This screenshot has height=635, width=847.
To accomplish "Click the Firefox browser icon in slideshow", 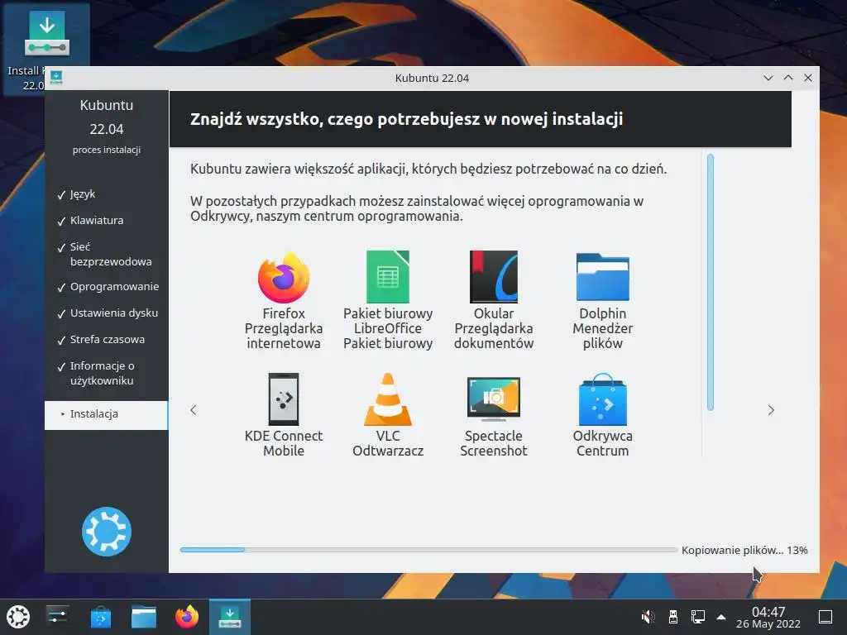I will [284, 277].
